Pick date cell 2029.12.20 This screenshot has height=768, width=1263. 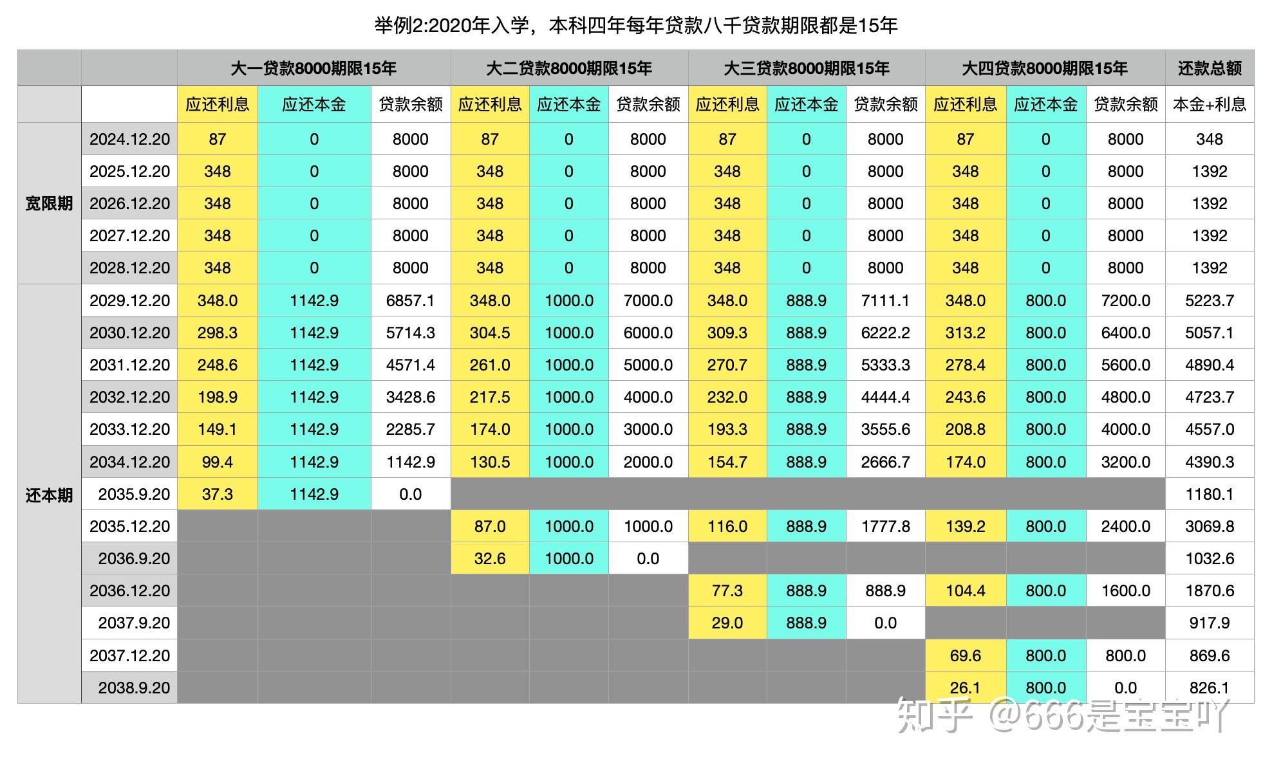point(129,300)
